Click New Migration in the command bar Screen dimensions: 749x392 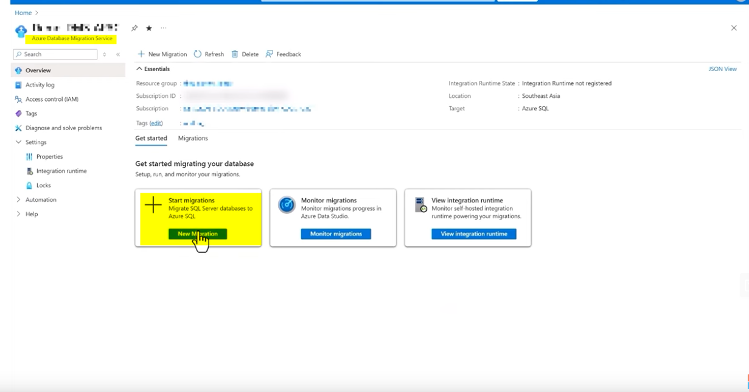(x=162, y=54)
